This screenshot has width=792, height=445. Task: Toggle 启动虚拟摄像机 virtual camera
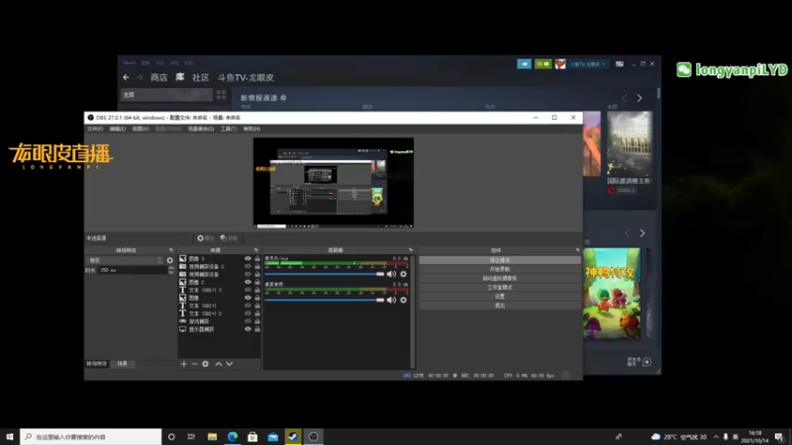[x=500, y=278]
